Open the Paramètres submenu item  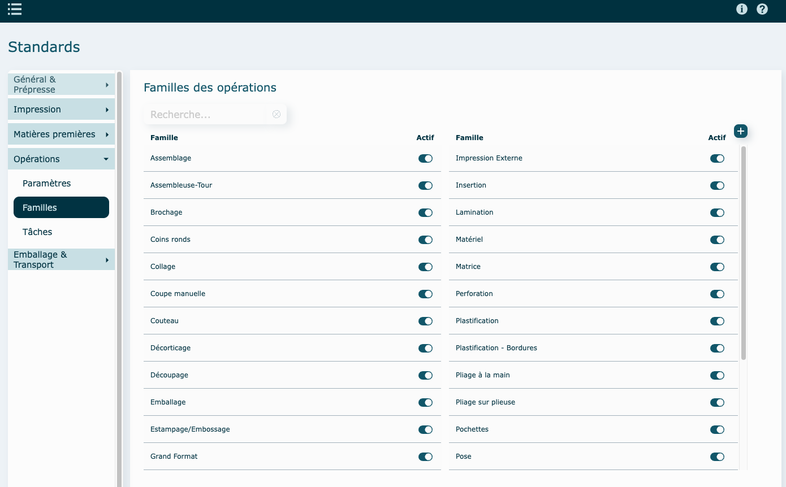coord(47,184)
